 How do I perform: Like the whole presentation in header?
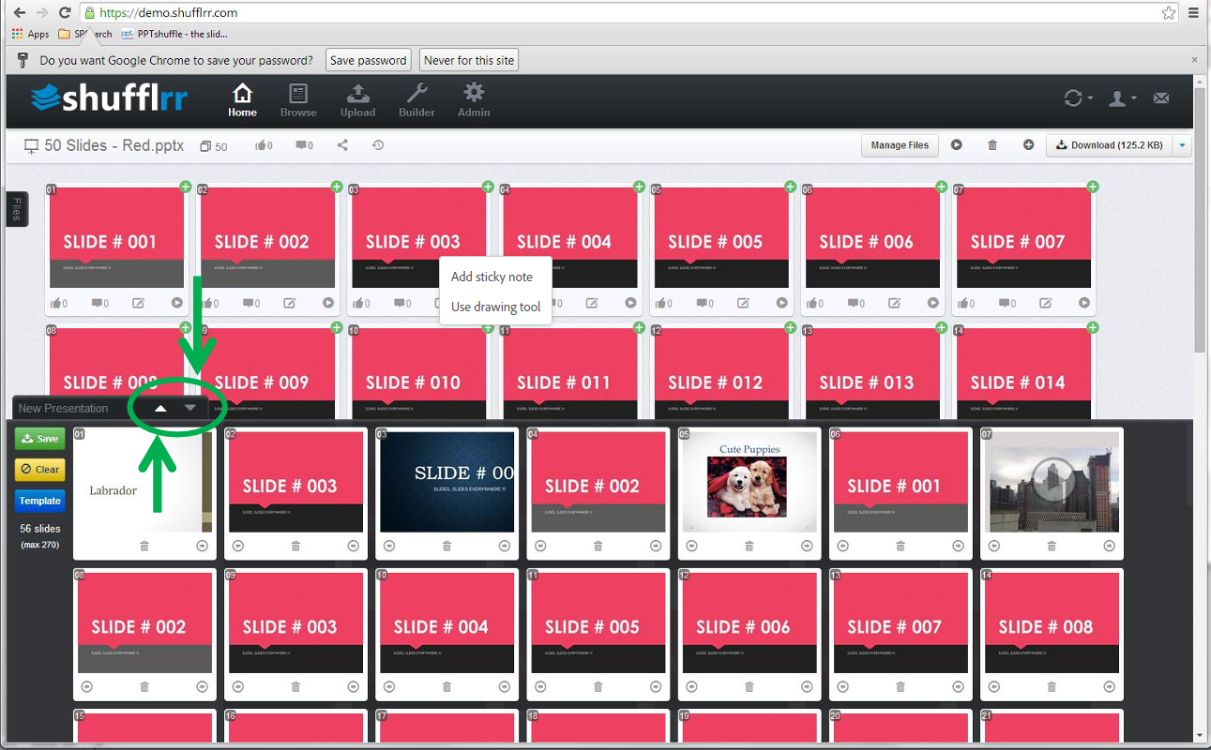(x=264, y=146)
